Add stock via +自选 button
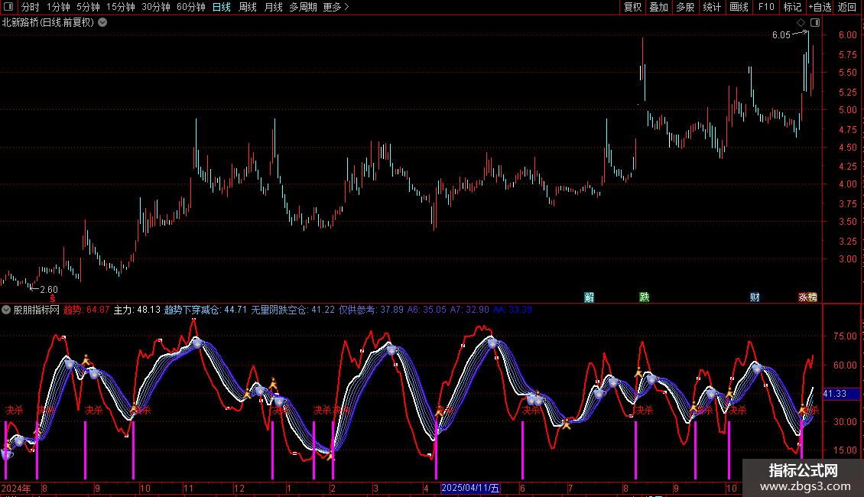The image size is (864, 497). (820, 7)
